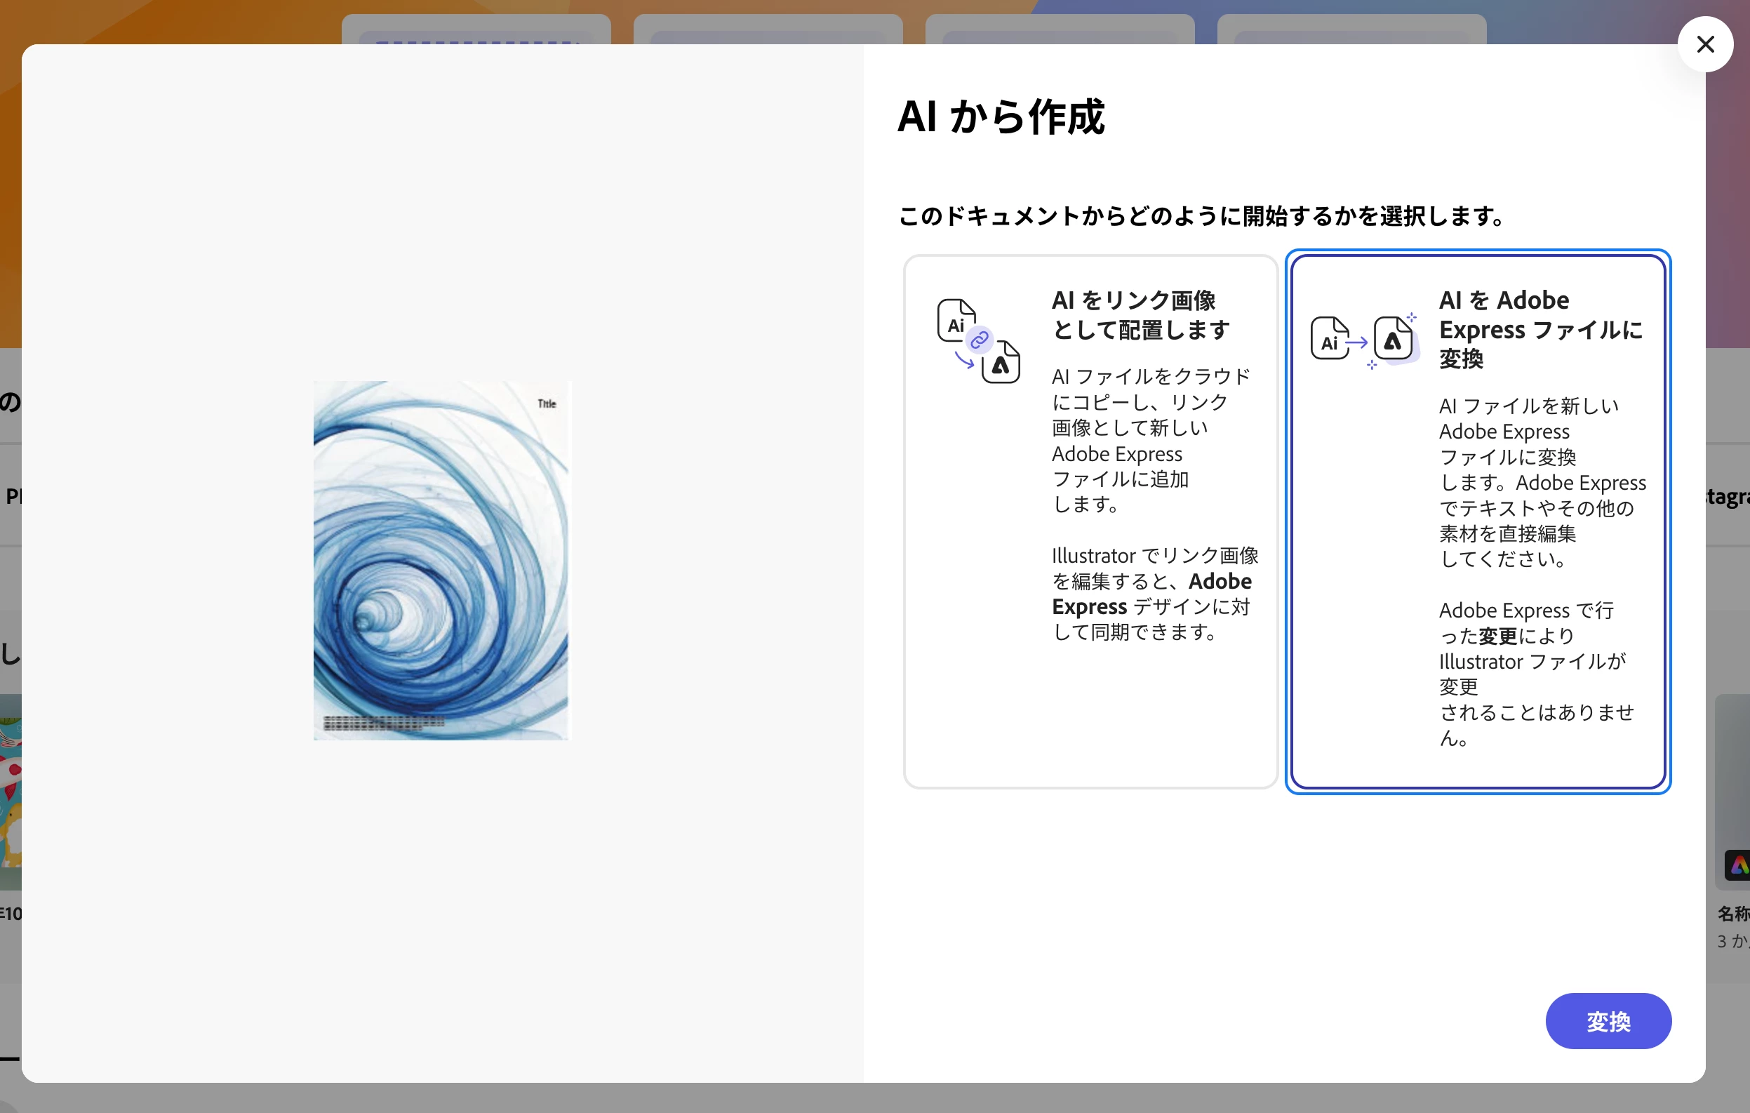
Task: Click the Ai linked-image chain icon
Action: pos(978,340)
